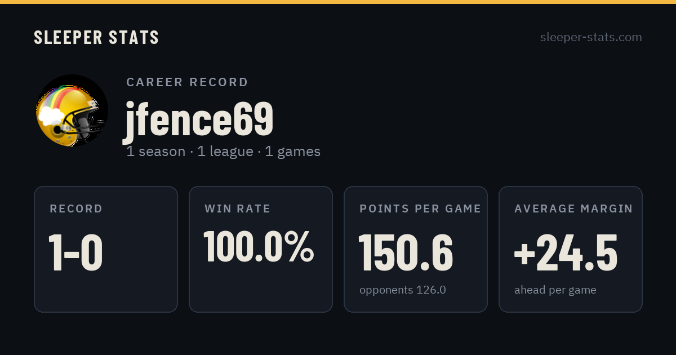The width and height of the screenshot is (676, 355).
Task: Click the 150.6 points value
Action: coord(406,252)
